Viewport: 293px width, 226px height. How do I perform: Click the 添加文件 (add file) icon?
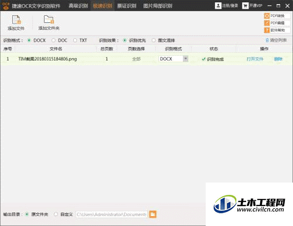(16, 20)
